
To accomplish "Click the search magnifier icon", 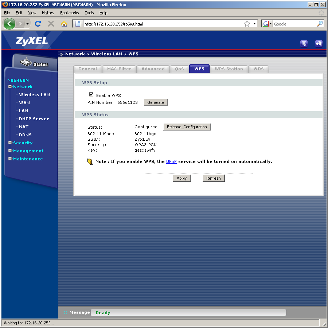I will click(320, 24).
